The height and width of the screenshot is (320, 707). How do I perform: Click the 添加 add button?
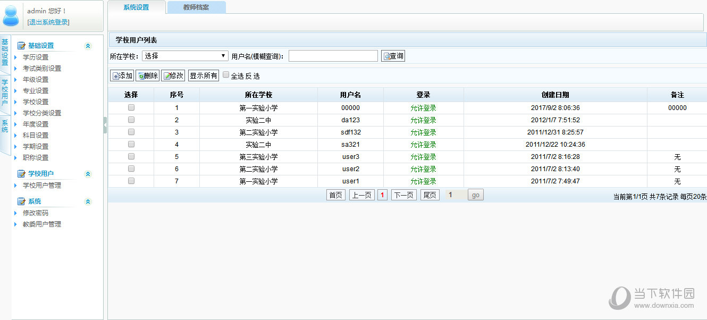click(122, 75)
